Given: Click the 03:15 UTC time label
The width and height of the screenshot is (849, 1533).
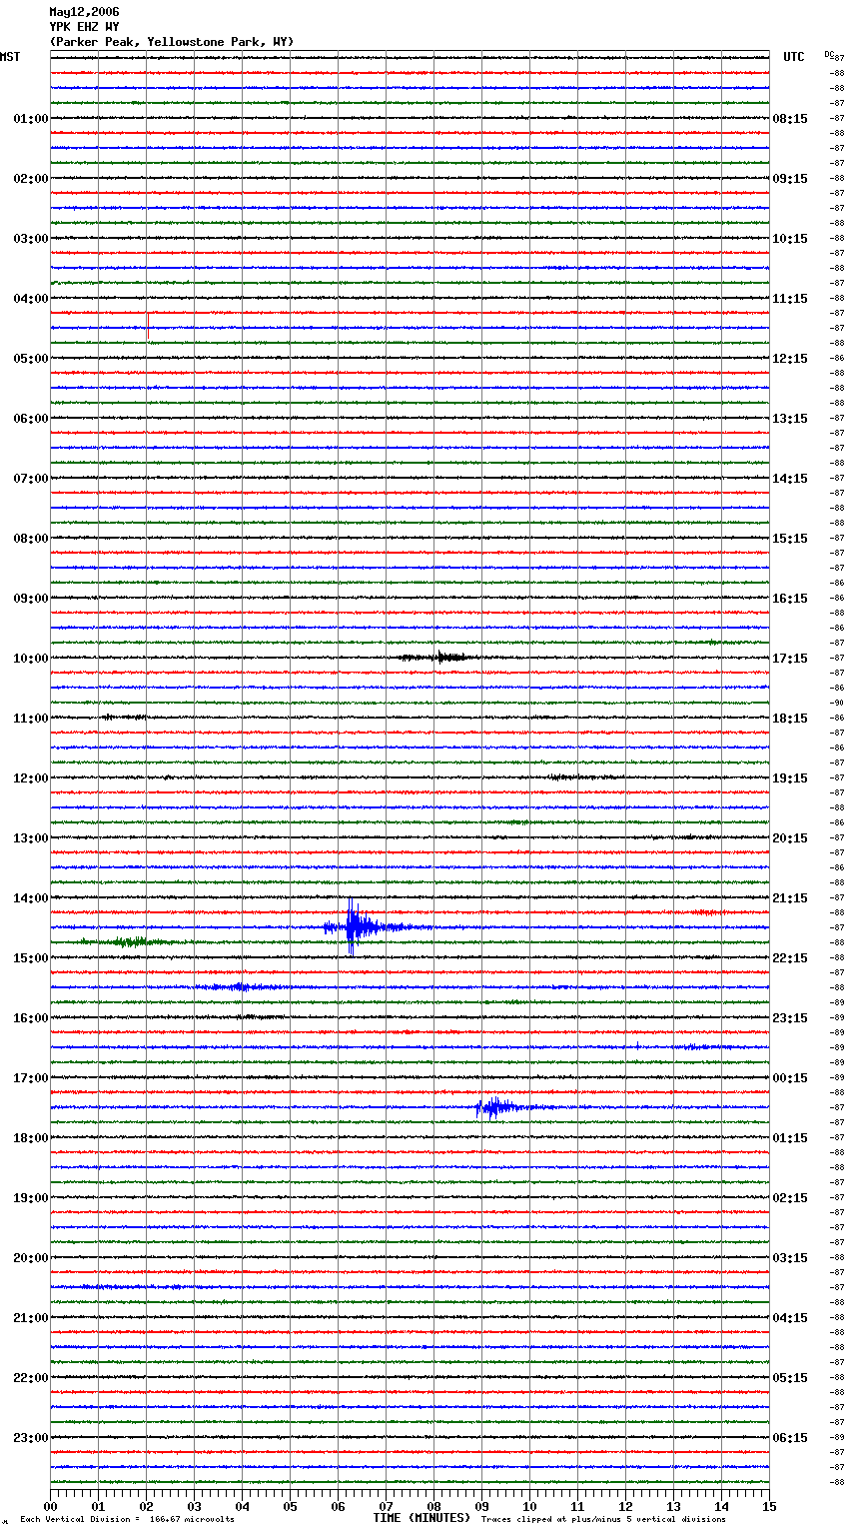Looking at the screenshot, I should pyautogui.click(x=790, y=1258).
